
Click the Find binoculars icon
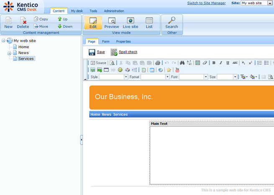(182, 63)
